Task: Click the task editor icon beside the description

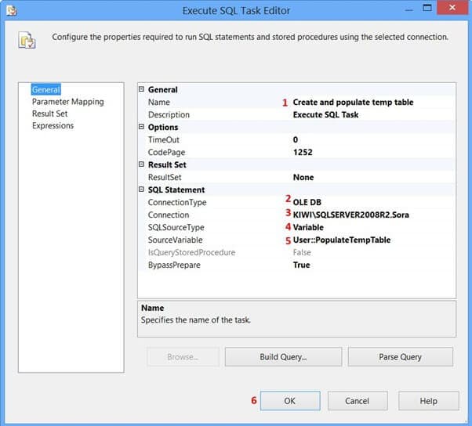Action: pyautogui.click(x=27, y=39)
